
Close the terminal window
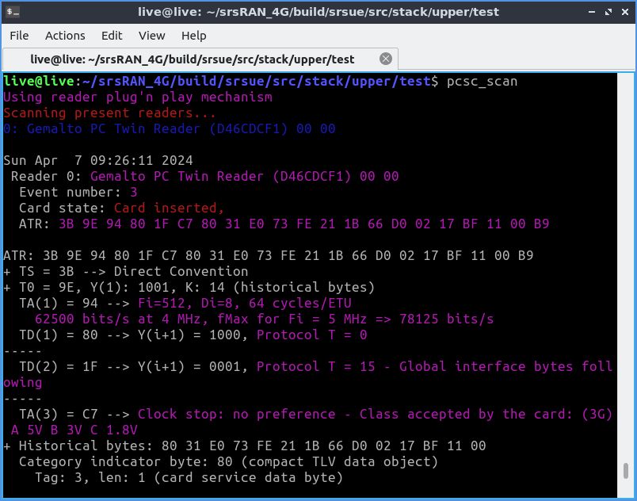point(625,12)
